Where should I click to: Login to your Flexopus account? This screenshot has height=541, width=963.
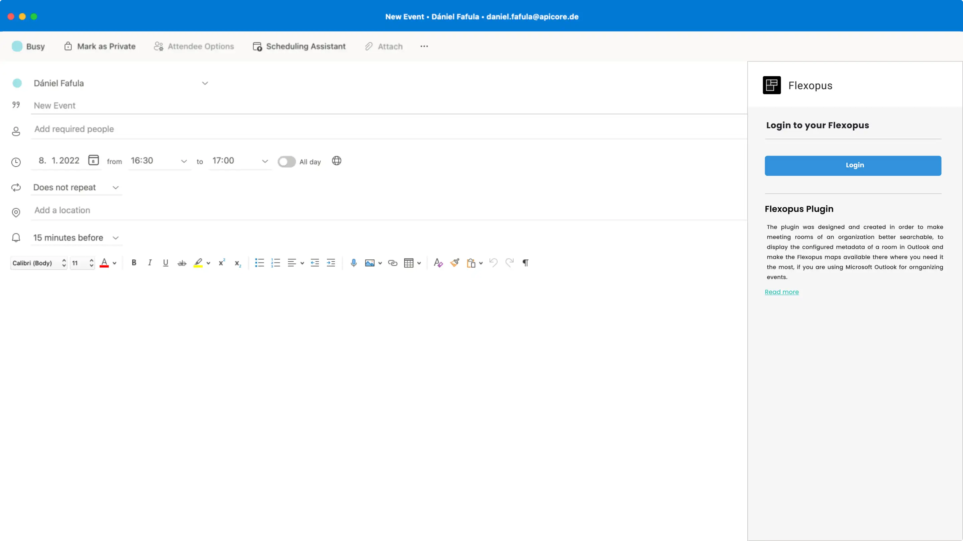point(853,165)
